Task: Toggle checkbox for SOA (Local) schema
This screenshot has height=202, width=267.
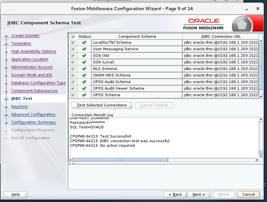Action: (73, 62)
